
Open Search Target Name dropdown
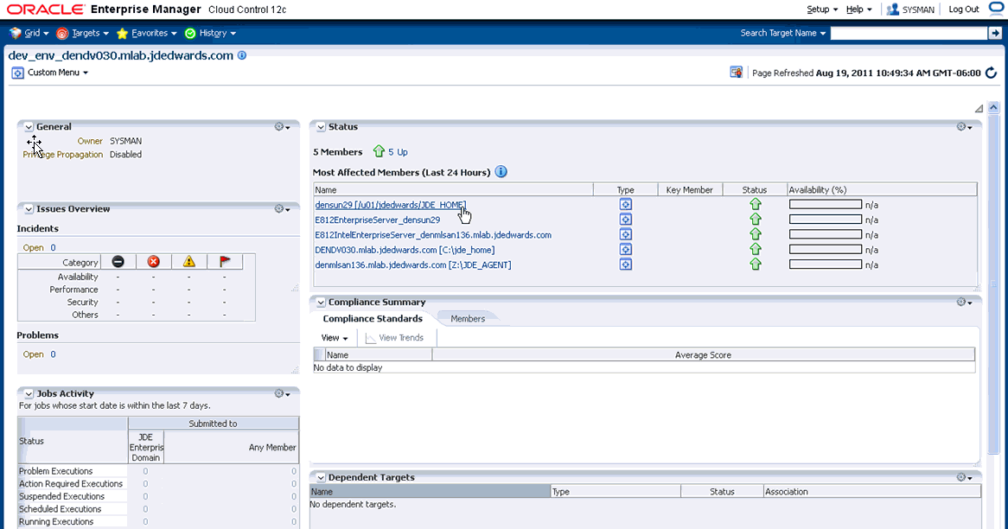point(783,33)
